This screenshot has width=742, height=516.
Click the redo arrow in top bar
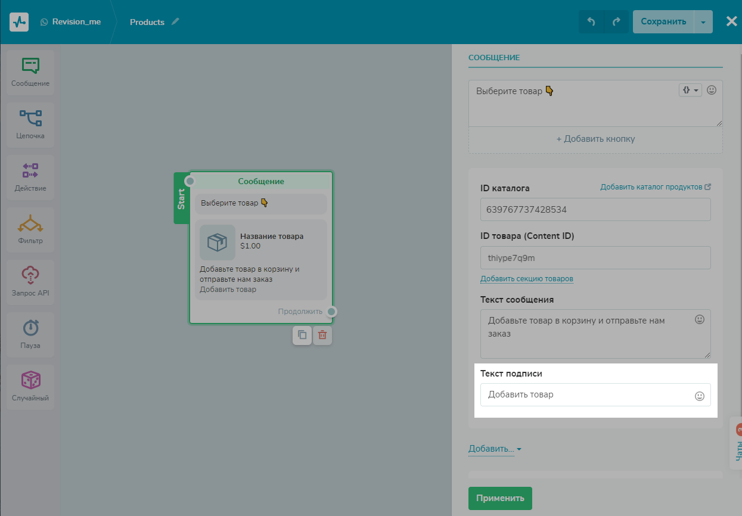click(616, 21)
